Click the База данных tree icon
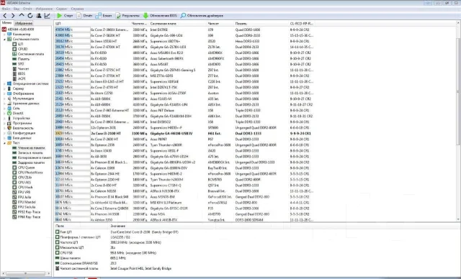This screenshot has width=461, height=279. [x=9, y=138]
